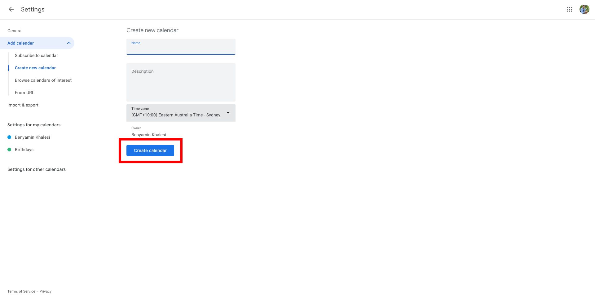The image size is (595, 296).
Task: Collapse the Add calendar section chevron
Action: (69, 43)
